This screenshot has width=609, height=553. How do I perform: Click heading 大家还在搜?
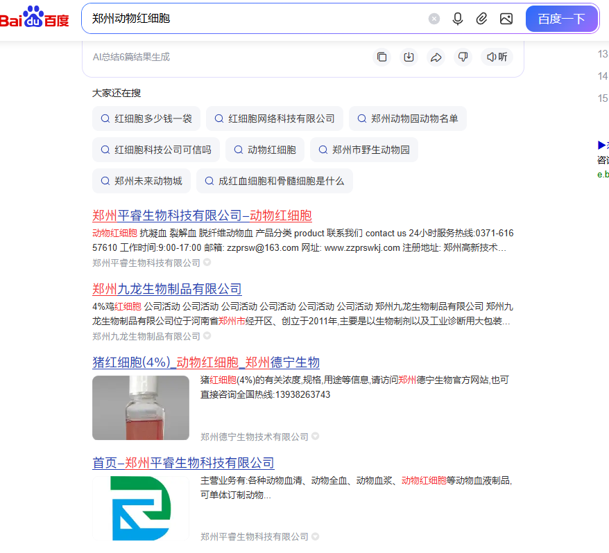(117, 93)
